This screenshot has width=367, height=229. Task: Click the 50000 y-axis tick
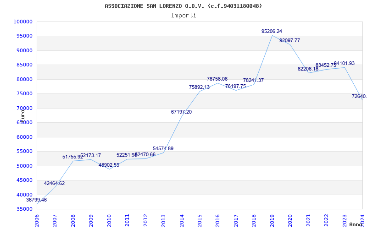(x=24, y=166)
